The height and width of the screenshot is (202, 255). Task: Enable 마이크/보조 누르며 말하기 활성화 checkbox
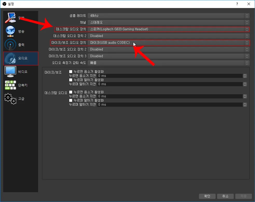point(71,80)
